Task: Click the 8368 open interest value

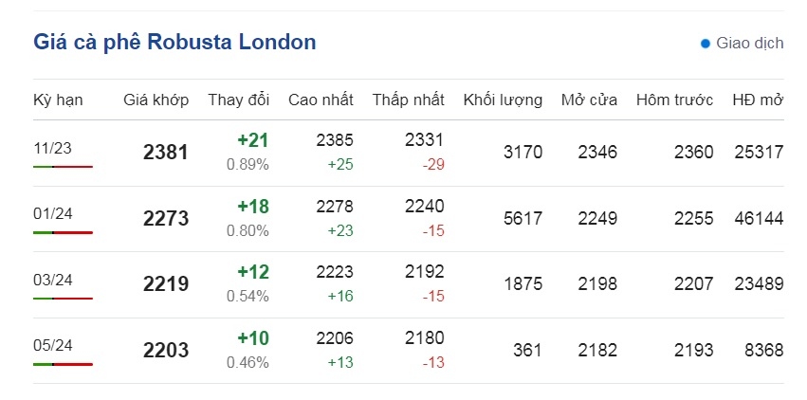Action: tap(763, 350)
